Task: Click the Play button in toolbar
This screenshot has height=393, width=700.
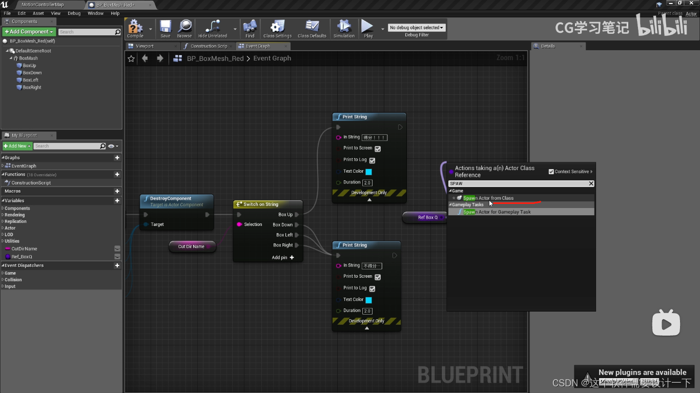Action: pos(368,29)
